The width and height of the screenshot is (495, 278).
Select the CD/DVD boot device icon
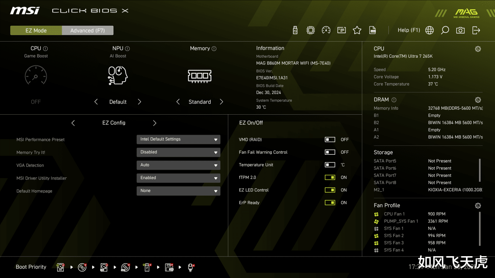coord(82,267)
